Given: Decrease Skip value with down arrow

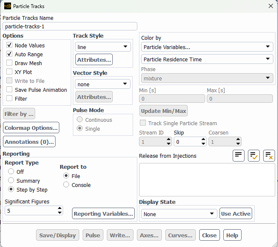Looking at the screenshot, I should pyautogui.click(x=203, y=144).
